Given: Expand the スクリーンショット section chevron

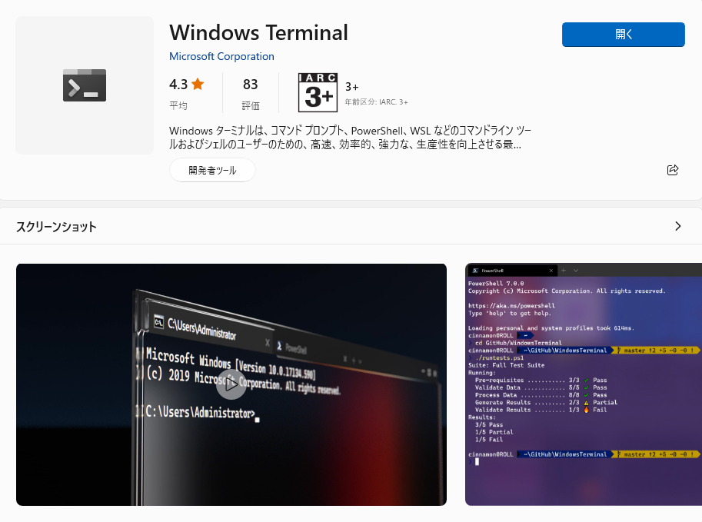Looking at the screenshot, I should [x=678, y=226].
